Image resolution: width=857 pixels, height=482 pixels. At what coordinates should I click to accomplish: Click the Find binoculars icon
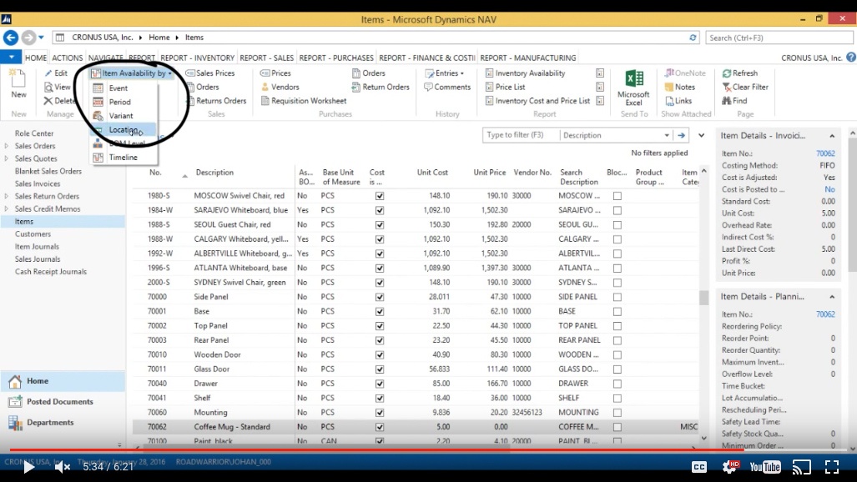[x=726, y=101]
